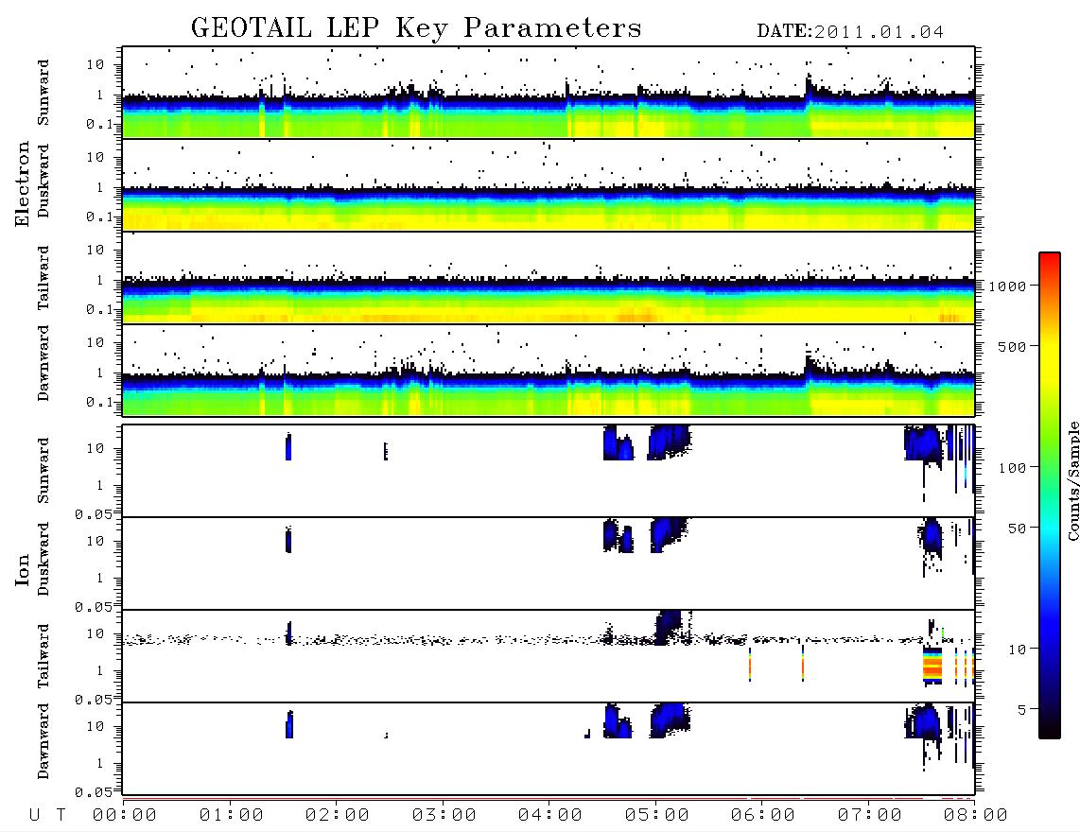Select the Ion "Tailward" panel label
Viewport: 1080px width, 832px height.
pyautogui.click(x=44, y=656)
